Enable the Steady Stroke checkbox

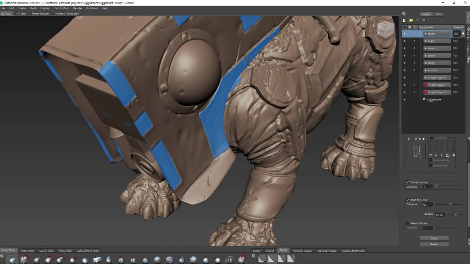tap(408, 223)
